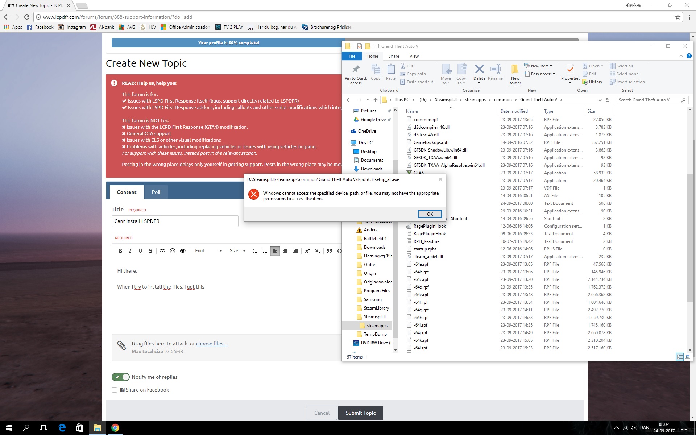Click the New folder ribbon icon
Screen dimensions: 696x435
click(x=515, y=74)
